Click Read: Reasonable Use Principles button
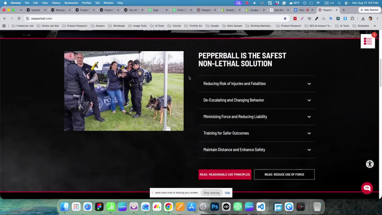Screen dimensions: 382x215 coord(225,175)
